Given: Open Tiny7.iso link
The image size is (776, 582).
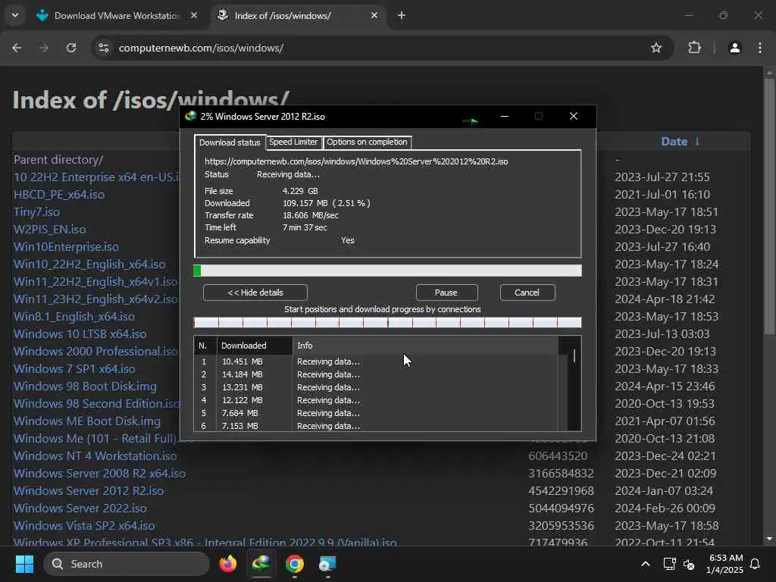Looking at the screenshot, I should click(36, 212).
